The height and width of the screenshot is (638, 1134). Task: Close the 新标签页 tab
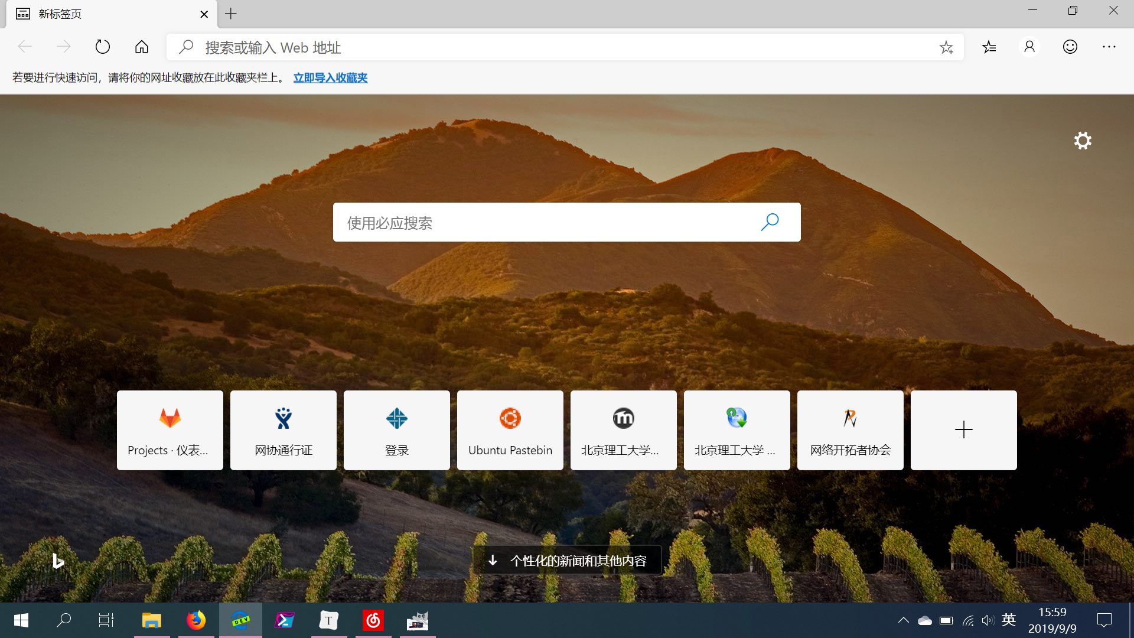[x=204, y=14]
